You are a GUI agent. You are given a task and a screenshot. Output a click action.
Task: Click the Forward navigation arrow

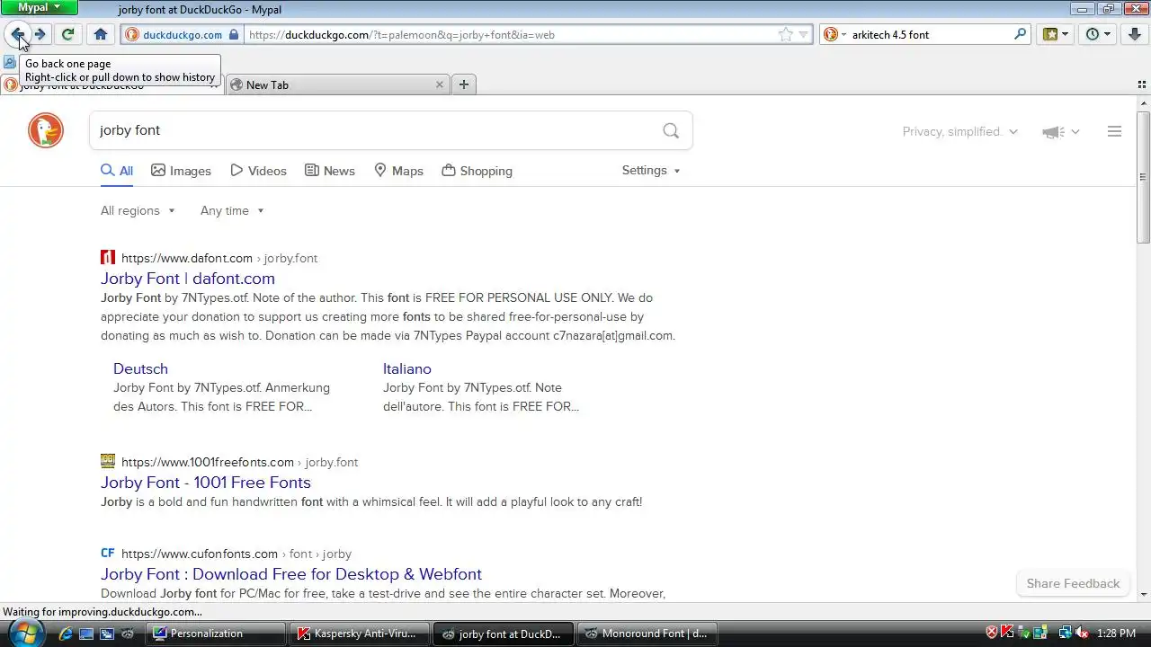(x=40, y=34)
